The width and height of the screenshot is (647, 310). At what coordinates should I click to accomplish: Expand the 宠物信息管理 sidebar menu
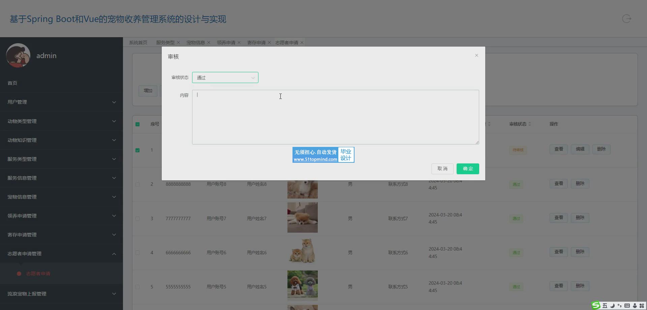[61, 197]
